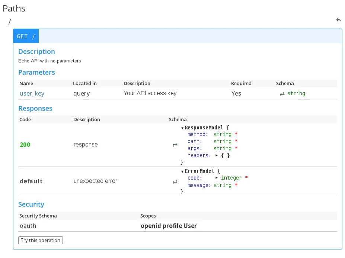Collapse the ResponseModel schema triangle
This screenshot has height=258, width=345.
pos(182,128)
